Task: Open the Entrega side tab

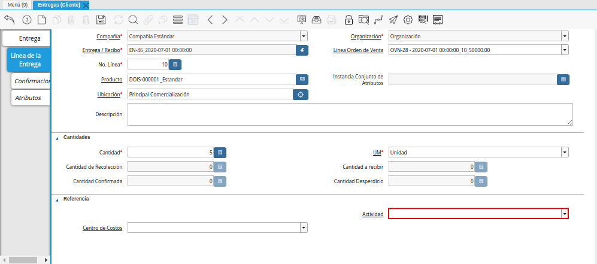Action: [26, 38]
